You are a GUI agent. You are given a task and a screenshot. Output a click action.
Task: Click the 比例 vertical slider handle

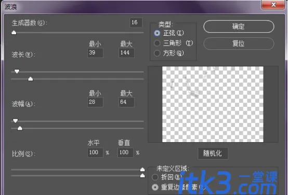[142, 176]
